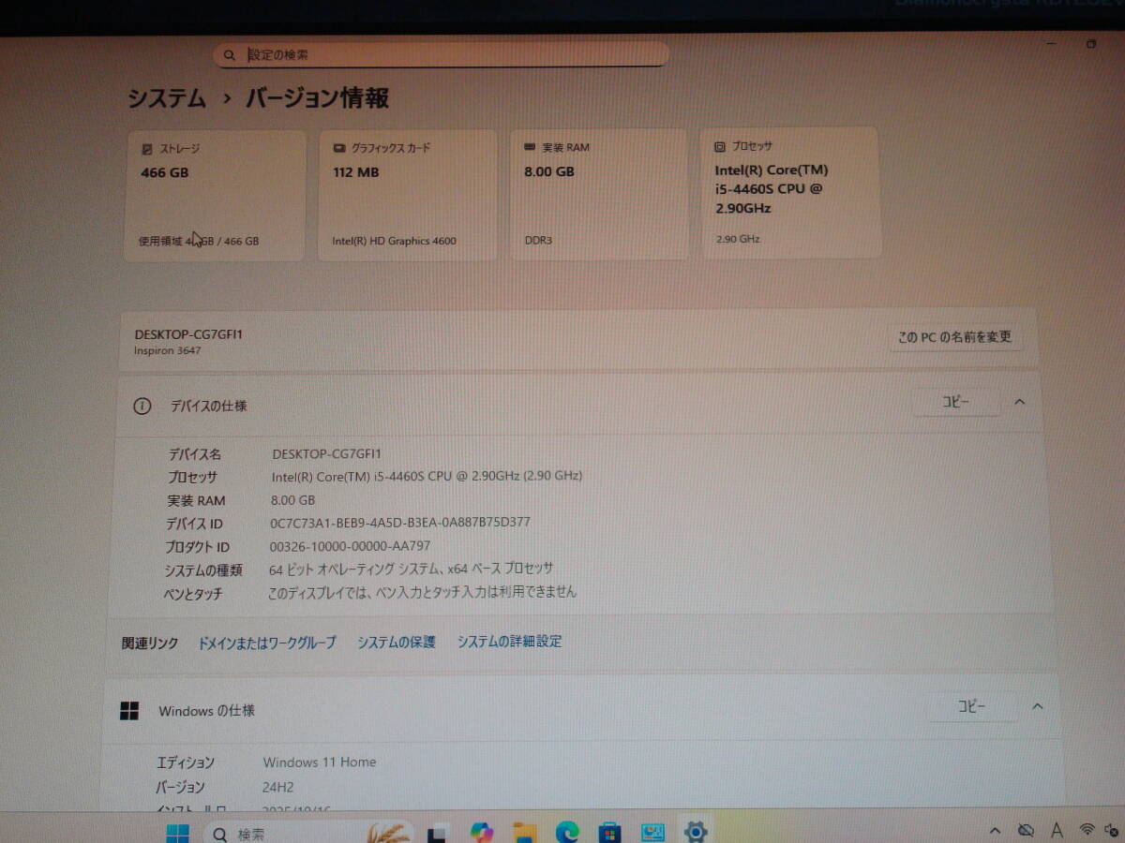Show hidden system tray icons
The image size is (1125, 843).
point(996,831)
